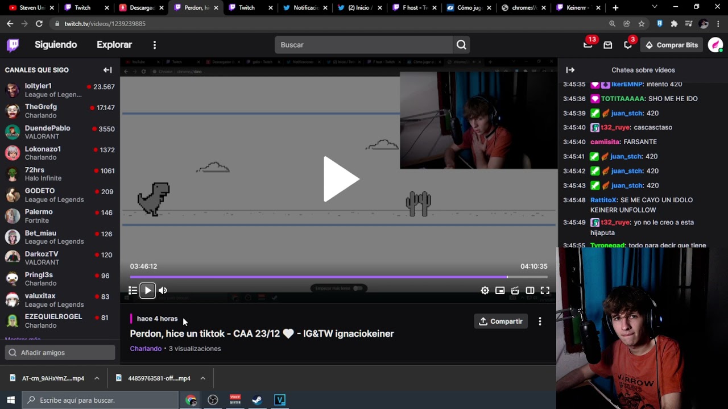Open OBS Studio from taskbar
728x409 pixels.
(x=213, y=400)
